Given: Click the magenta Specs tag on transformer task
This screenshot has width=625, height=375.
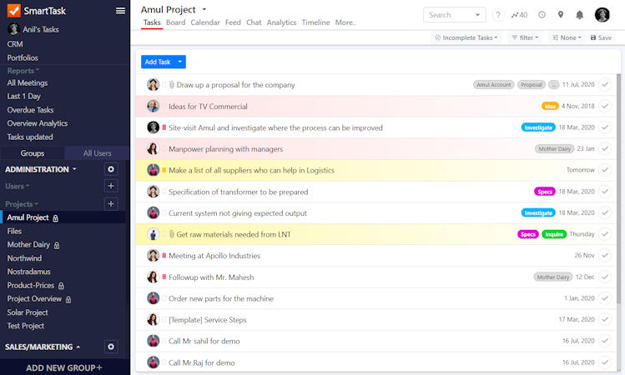Looking at the screenshot, I should pos(545,192).
